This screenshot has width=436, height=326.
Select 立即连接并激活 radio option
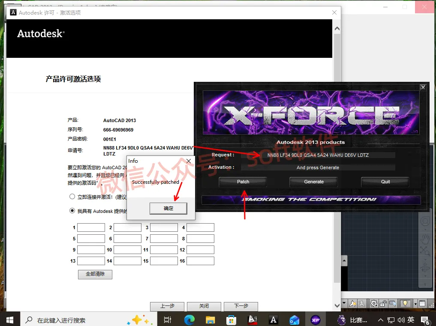[72, 197]
